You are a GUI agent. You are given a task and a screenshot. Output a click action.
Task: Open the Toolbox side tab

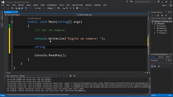(x=2, y=25)
